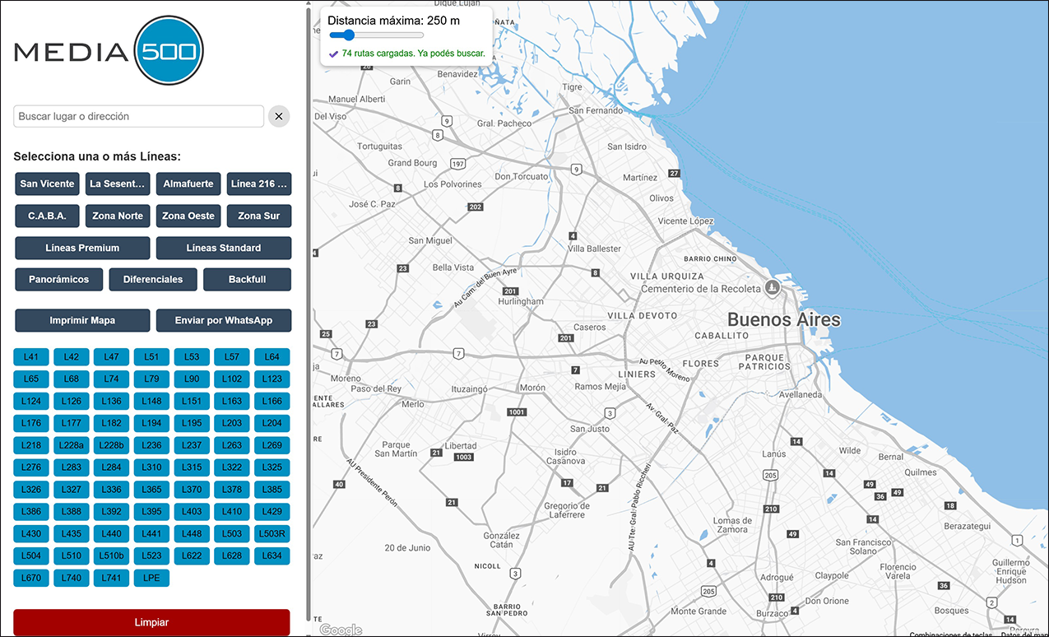Click the Cementerio de la Recoleta map marker
The image size is (1049, 637).
tap(772, 287)
